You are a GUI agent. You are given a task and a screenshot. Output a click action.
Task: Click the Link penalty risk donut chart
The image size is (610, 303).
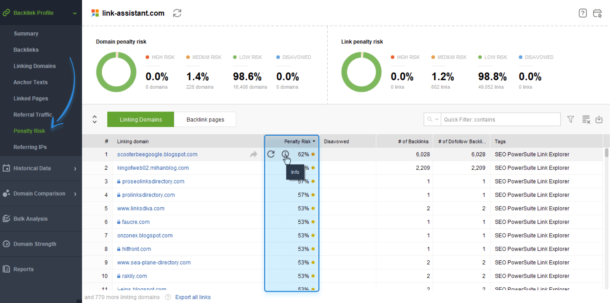pos(361,72)
